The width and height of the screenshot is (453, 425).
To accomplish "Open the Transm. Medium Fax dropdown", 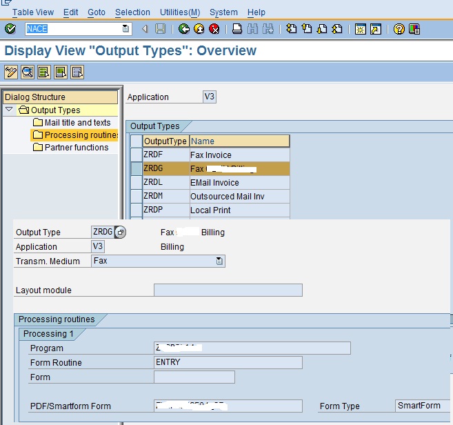I will (x=219, y=261).
